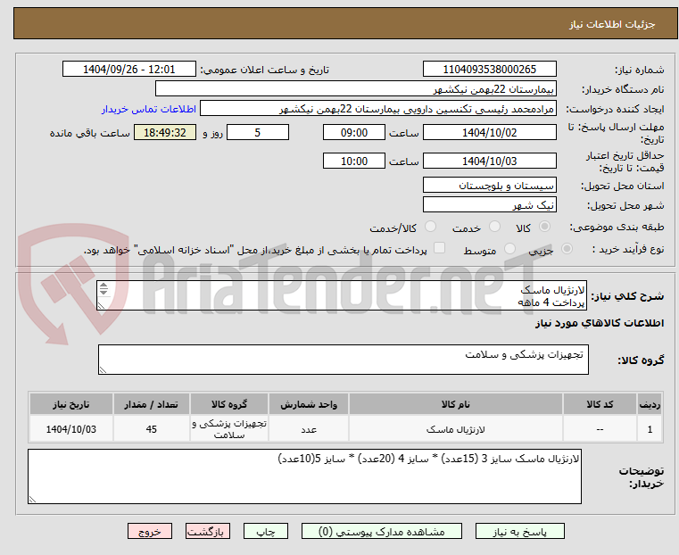
Task: Click the response deadline date 1404/10/02
Action: (x=489, y=132)
